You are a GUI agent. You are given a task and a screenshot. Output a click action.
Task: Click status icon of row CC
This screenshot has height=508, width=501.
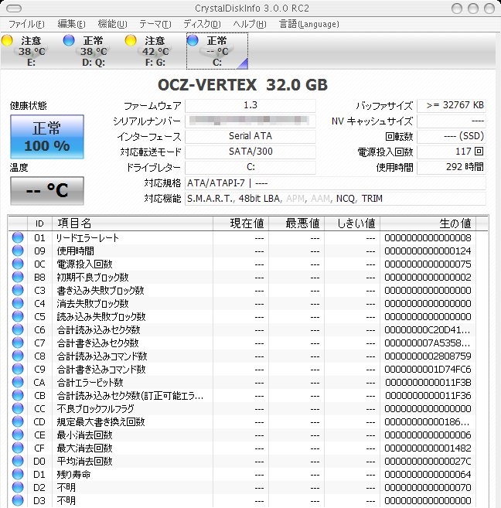pyautogui.click(x=18, y=408)
